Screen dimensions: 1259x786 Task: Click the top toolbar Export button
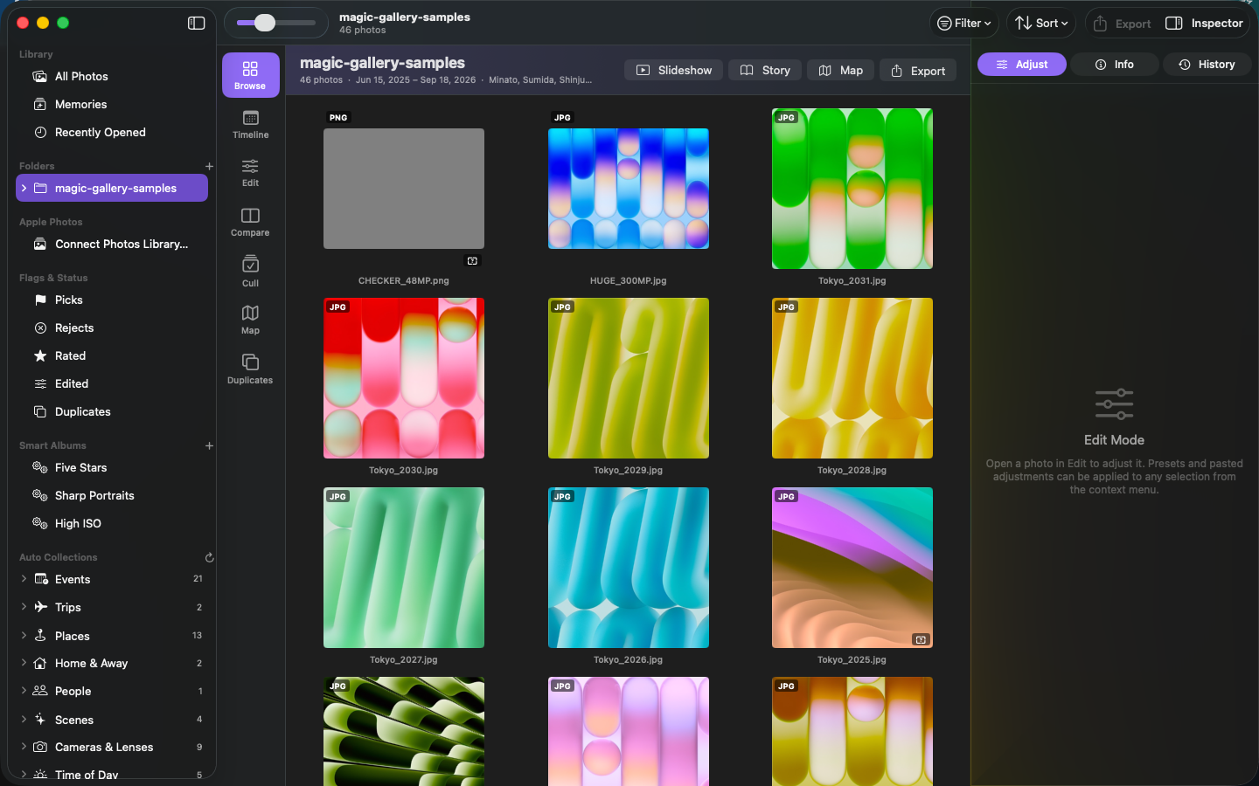(x=1123, y=24)
